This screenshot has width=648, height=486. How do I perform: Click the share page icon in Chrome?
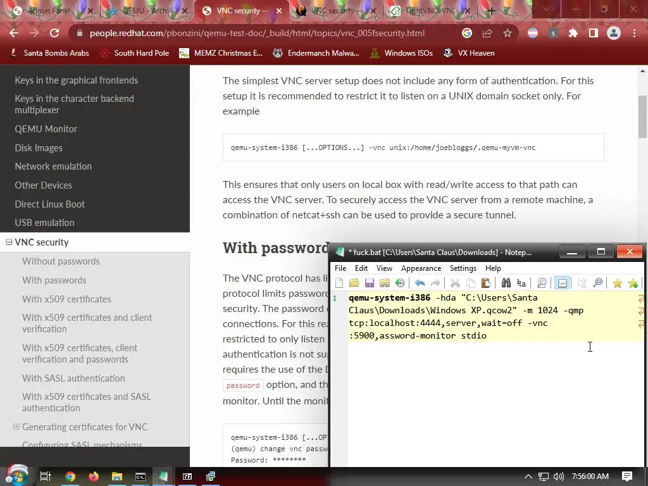coord(487,33)
